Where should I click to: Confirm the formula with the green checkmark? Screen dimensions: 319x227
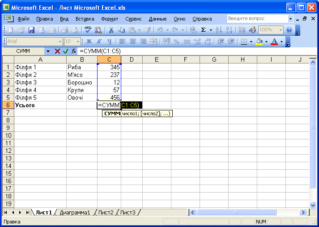65,51
